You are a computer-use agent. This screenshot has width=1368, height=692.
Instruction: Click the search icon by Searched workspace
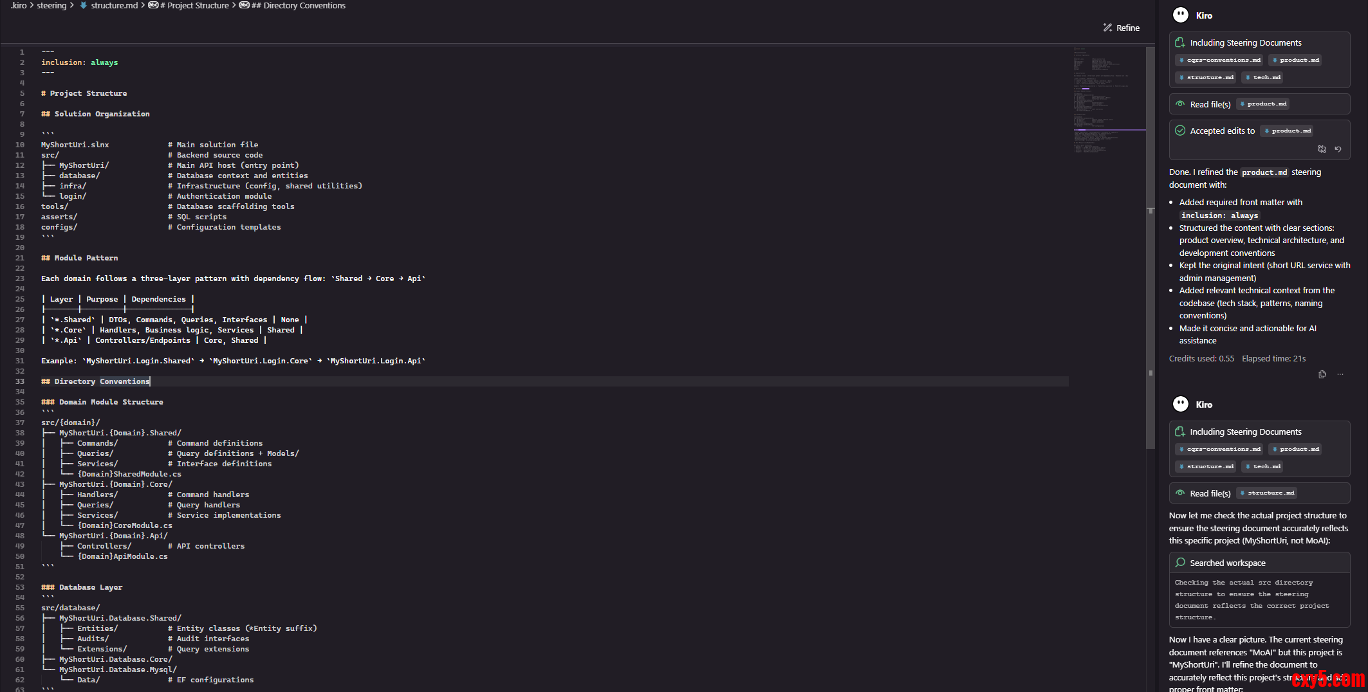(1180, 563)
